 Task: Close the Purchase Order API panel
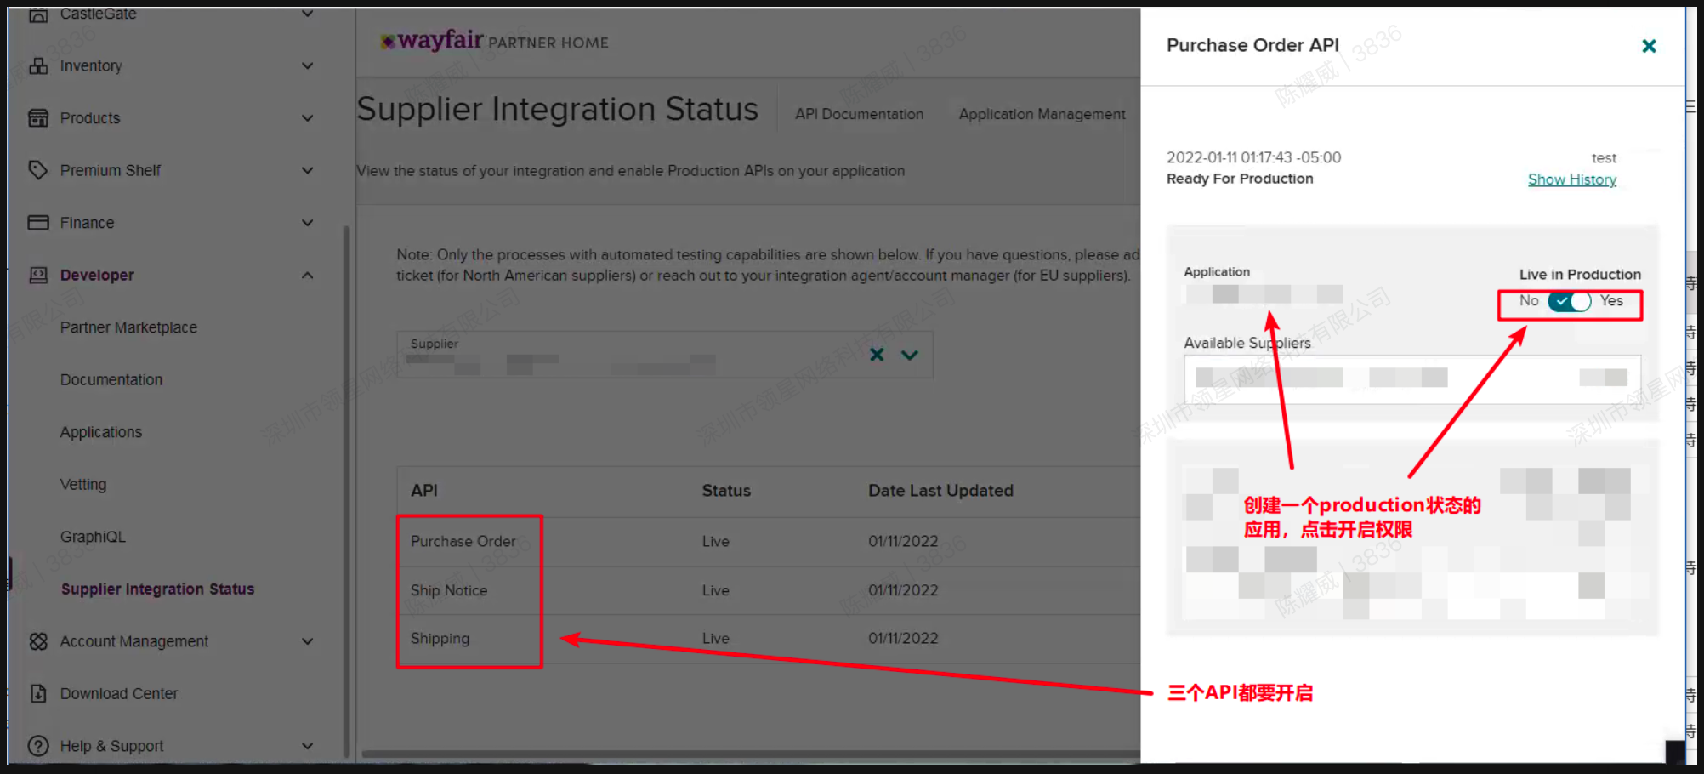(x=1649, y=46)
